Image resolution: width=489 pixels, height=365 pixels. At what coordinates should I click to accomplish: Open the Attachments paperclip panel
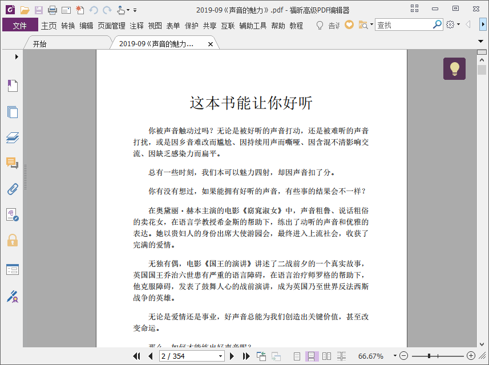tap(13, 189)
